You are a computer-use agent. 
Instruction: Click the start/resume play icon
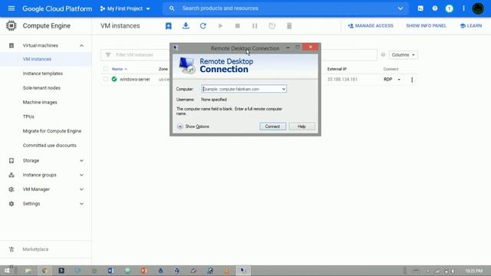pos(220,26)
